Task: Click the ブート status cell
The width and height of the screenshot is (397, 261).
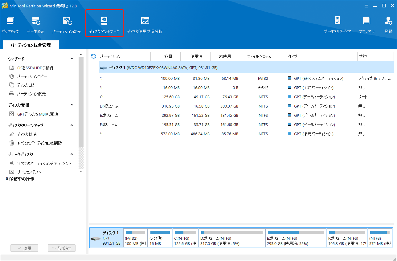Action: (x=363, y=97)
